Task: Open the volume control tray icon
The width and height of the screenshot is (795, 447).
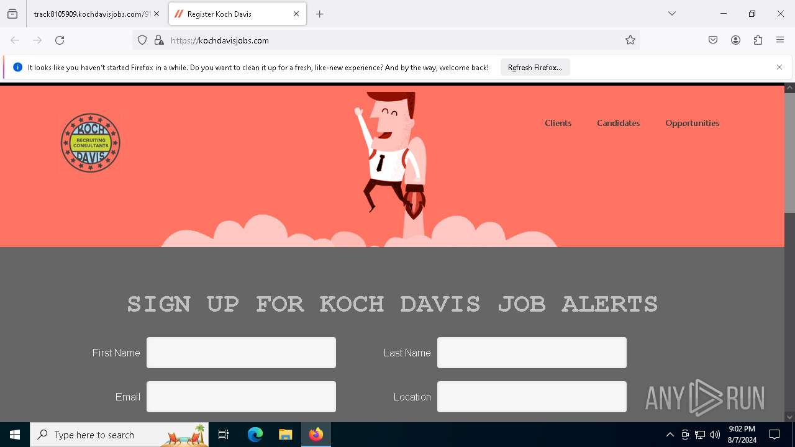Action: 715,435
